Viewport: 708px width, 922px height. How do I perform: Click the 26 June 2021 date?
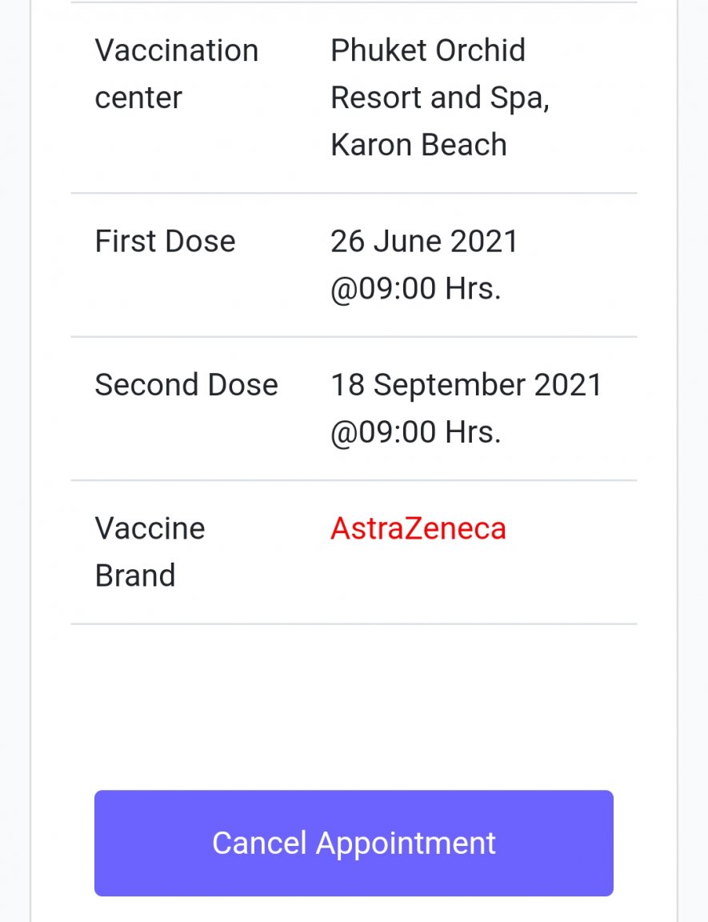pos(424,242)
